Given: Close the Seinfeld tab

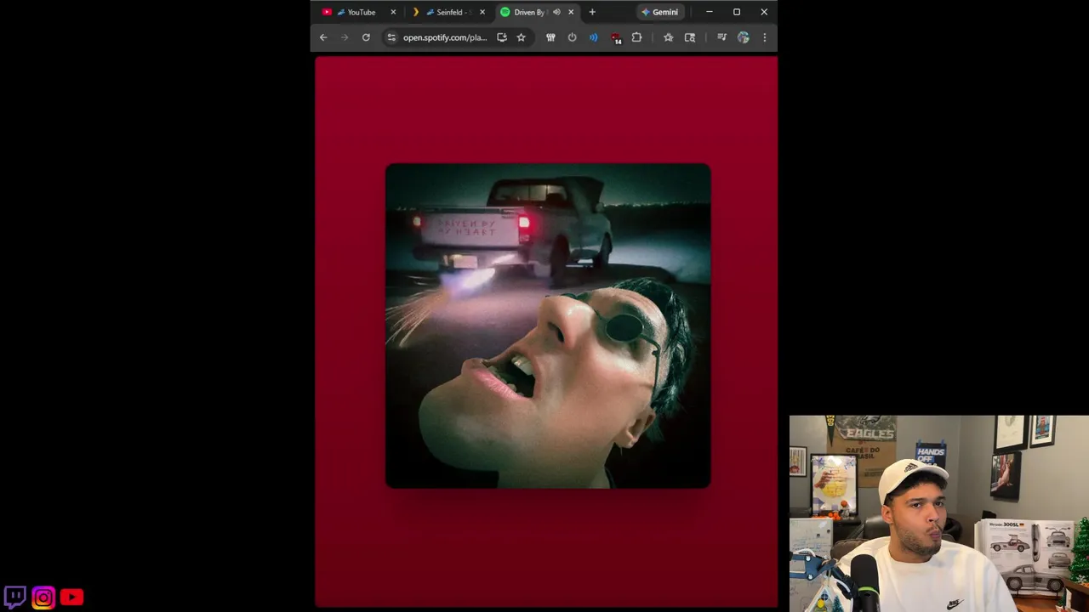Looking at the screenshot, I should tap(482, 12).
